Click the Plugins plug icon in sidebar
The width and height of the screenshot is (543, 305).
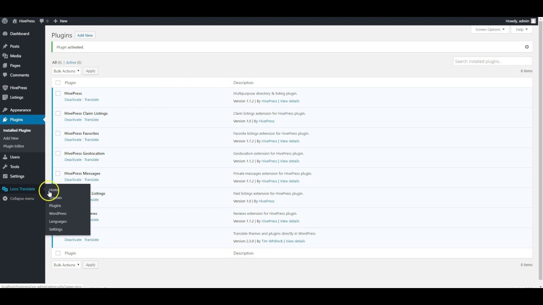pyautogui.click(x=5, y=119)
